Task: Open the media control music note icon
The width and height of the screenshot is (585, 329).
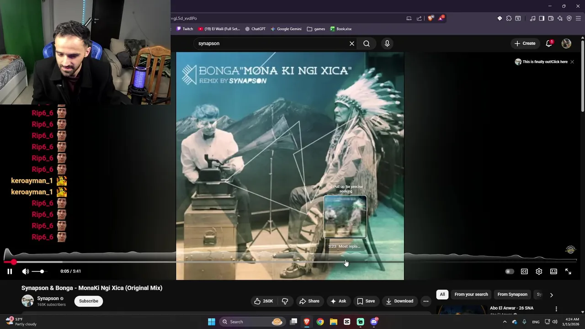Action: point(532,18)
